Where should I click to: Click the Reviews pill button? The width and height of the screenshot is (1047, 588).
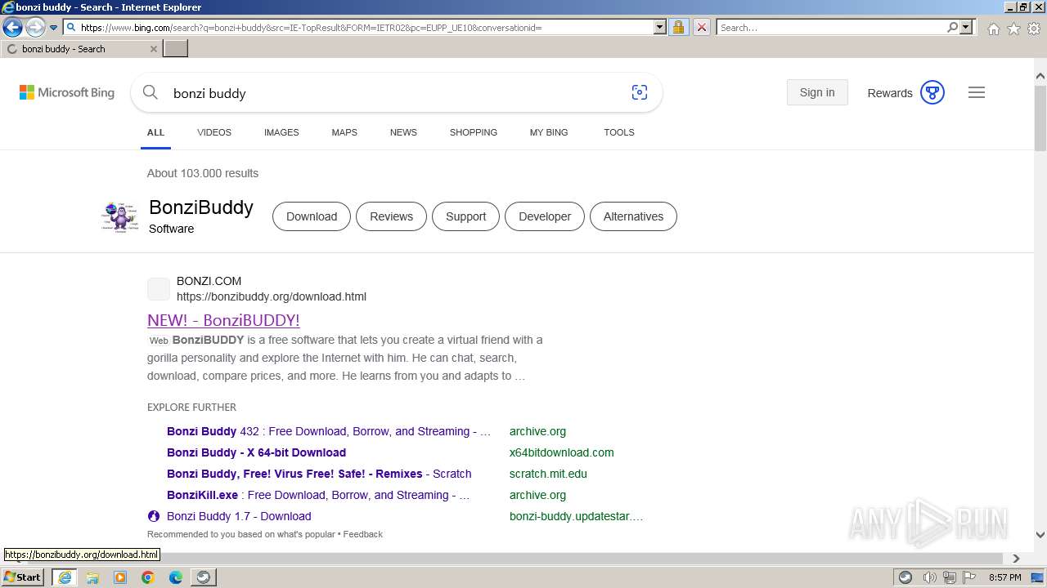pyautogui.click(x=391, y=216)
